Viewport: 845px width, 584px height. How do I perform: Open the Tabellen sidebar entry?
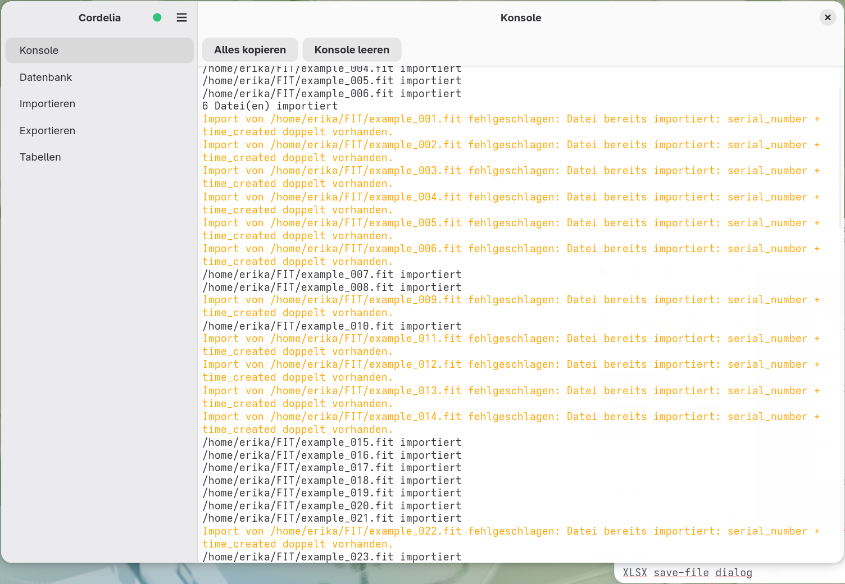99,157
